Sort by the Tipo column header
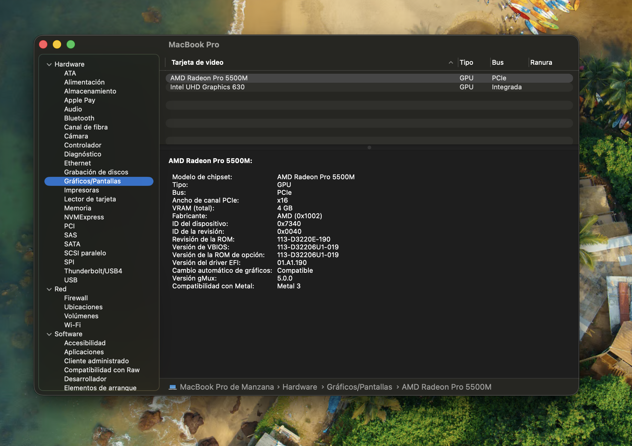Viewport: 632px width, 446px height. point(466,62)
